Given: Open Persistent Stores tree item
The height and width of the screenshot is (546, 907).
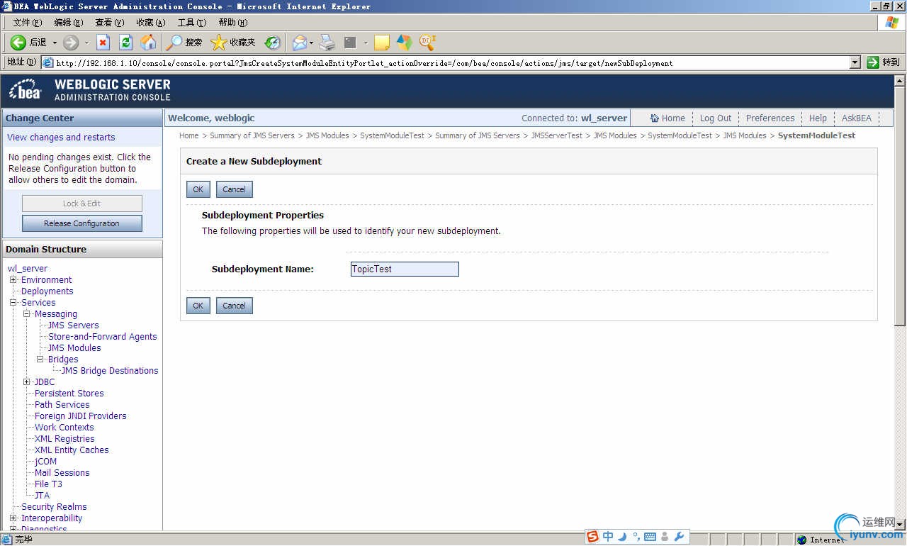Looking at the screenshot, I should (x=69, y=393).
